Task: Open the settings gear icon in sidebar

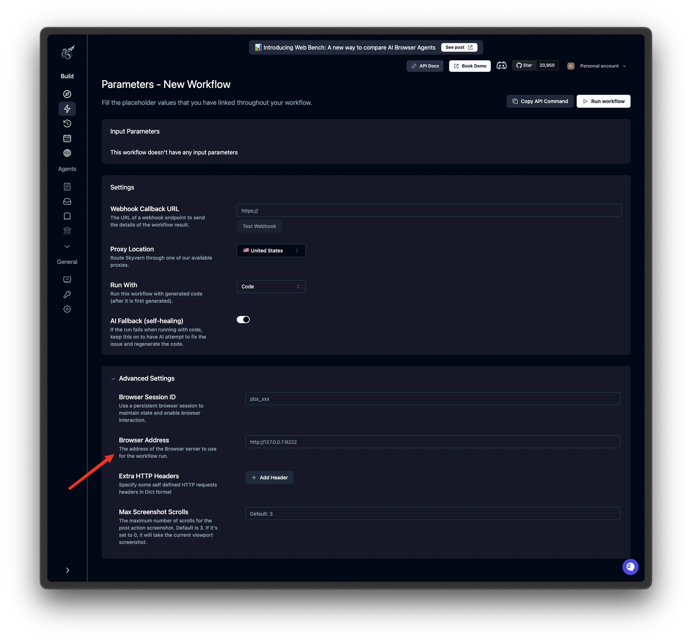Action: coord(67,309)
